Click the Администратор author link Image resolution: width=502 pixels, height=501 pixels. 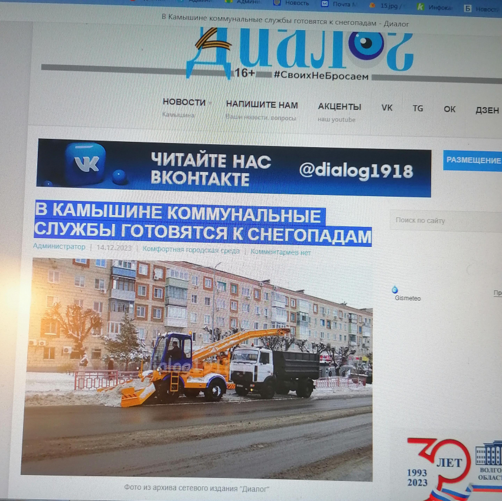coord(59,247)
